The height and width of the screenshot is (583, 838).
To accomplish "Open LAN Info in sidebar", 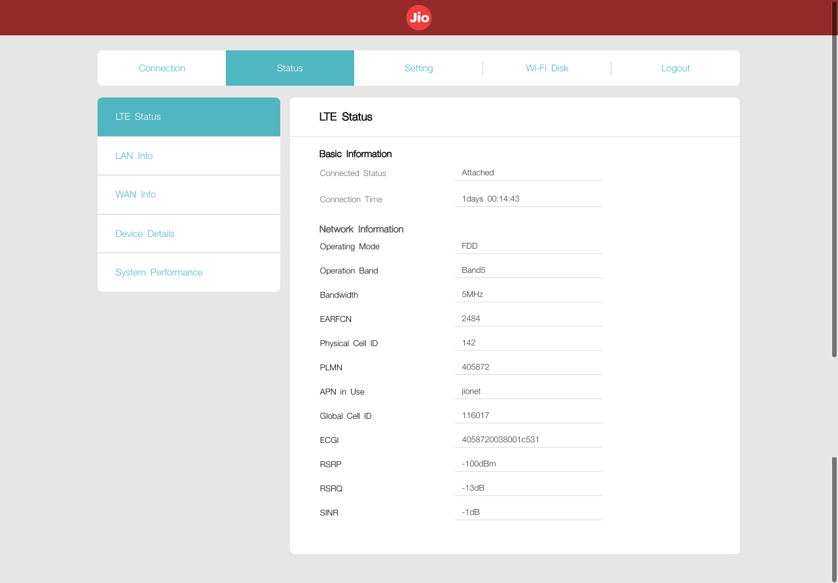I will coord(189,156).
